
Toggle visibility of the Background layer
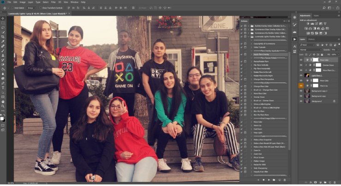(301, 101)
